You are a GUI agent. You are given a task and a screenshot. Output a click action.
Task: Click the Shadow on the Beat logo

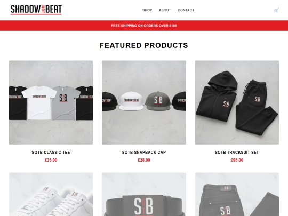(x=36, y=10)
